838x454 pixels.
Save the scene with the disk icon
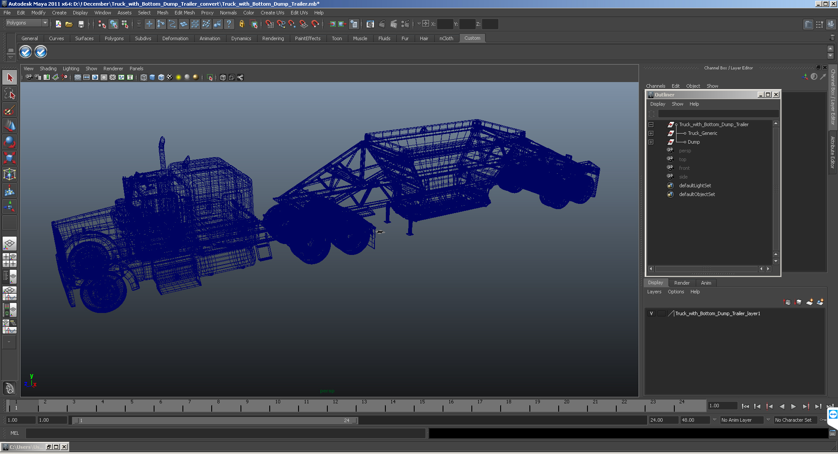pyautogui.click(x=81, y=24)
